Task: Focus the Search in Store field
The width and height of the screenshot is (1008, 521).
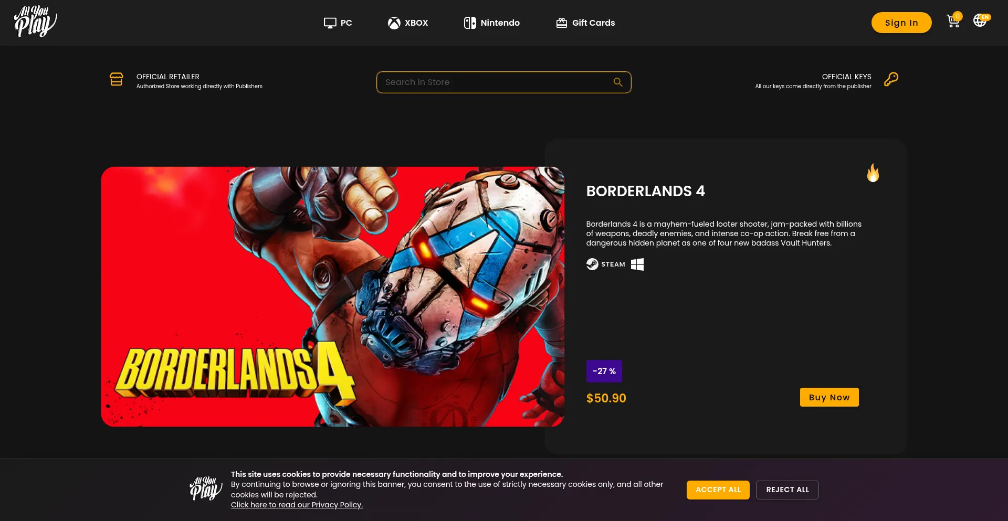Action: click(x=503, y=82)
